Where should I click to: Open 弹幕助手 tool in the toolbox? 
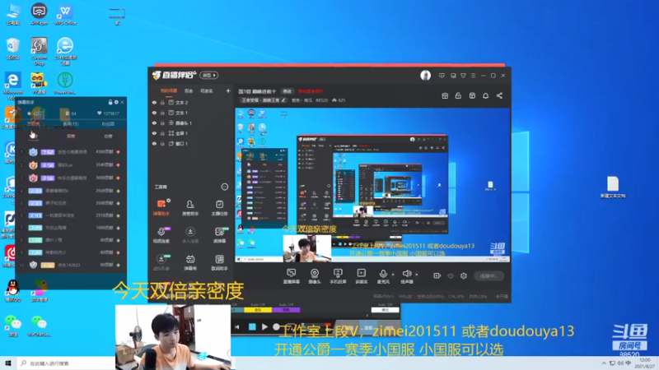coord(161,207)
